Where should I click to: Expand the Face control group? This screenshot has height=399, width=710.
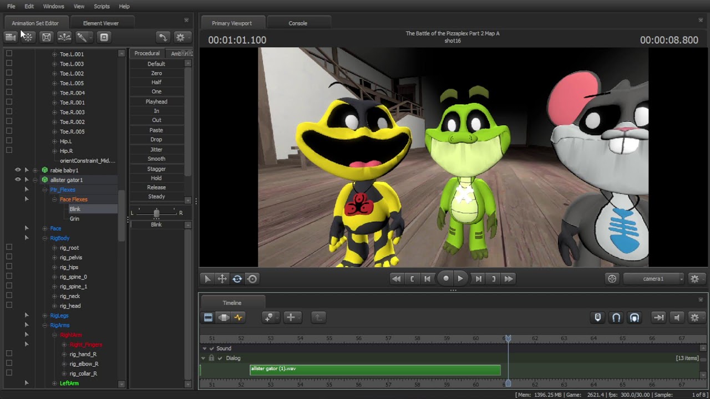pyautogui.click(x=45, y=228)
